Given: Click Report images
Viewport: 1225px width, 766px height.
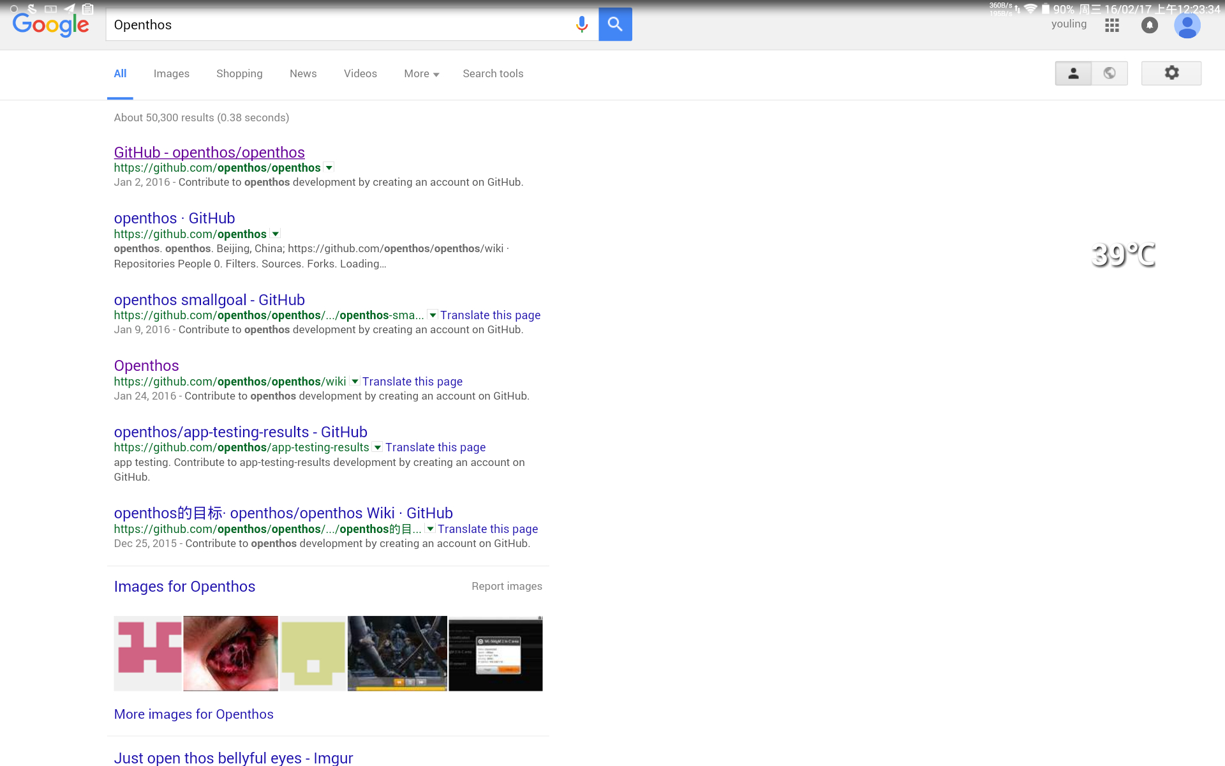Looking at the screenshot, I should coord(507,586).
